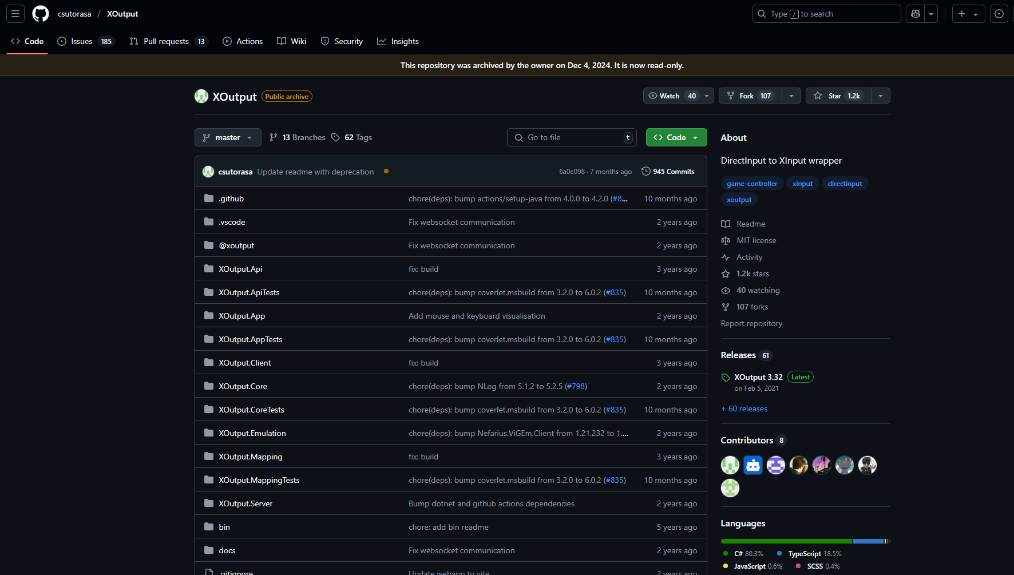View the '+ 60 releases' link

click(x=744, y=409)
